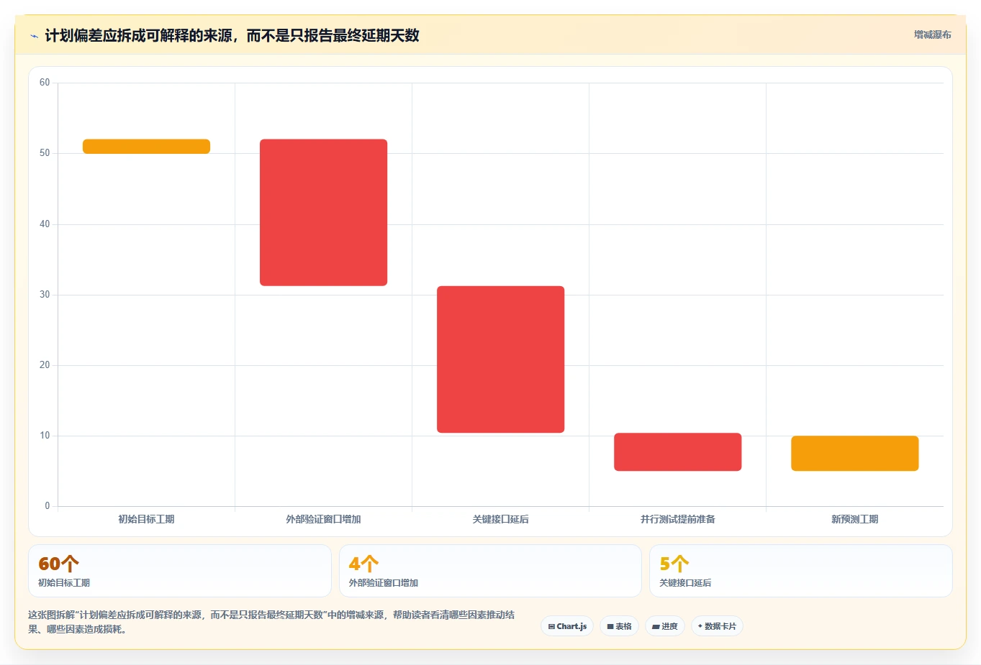Select the red 外部验证窗口增加 bar
The height and width of the screenshot is (665, 981).
[323, 212]
